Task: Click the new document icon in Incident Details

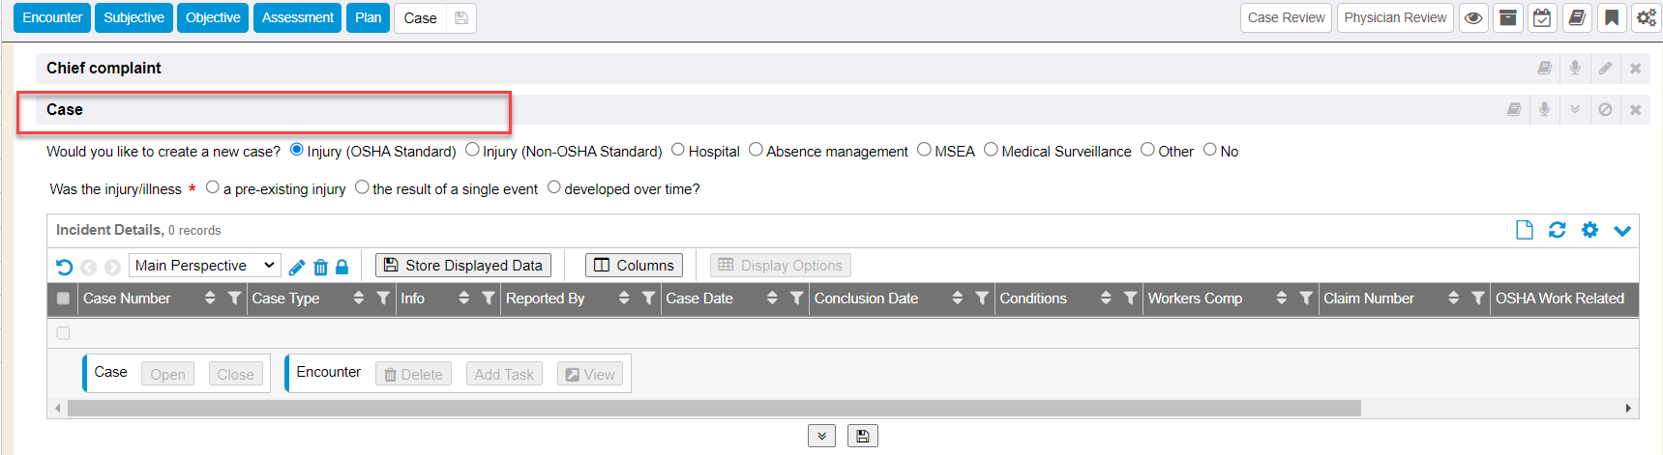Action: click(x=1525, y=230)
